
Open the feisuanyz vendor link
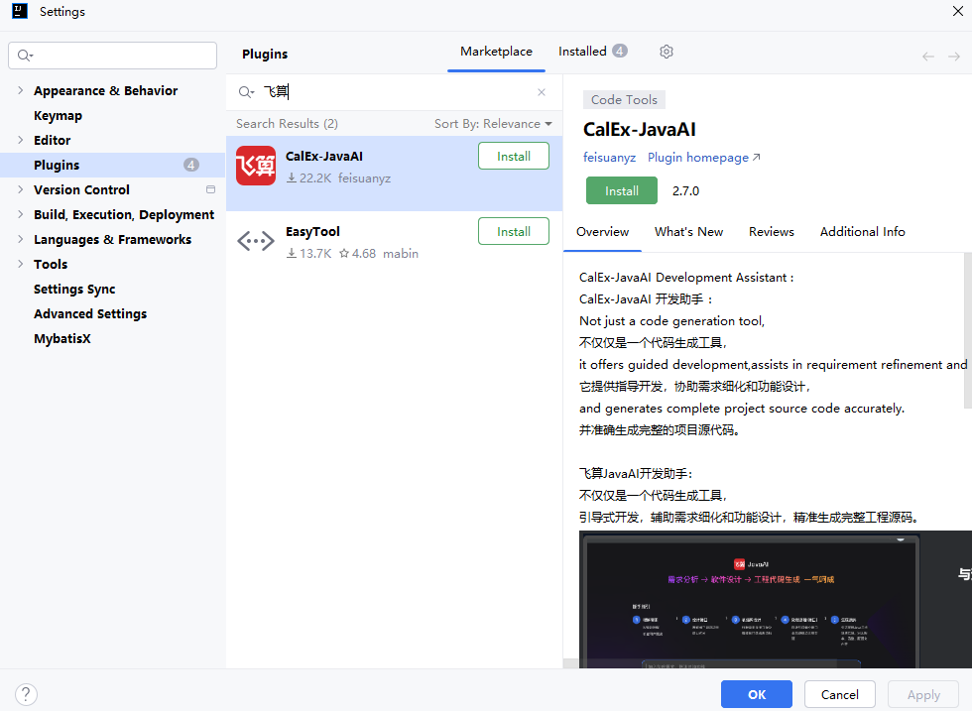(609, 158)
